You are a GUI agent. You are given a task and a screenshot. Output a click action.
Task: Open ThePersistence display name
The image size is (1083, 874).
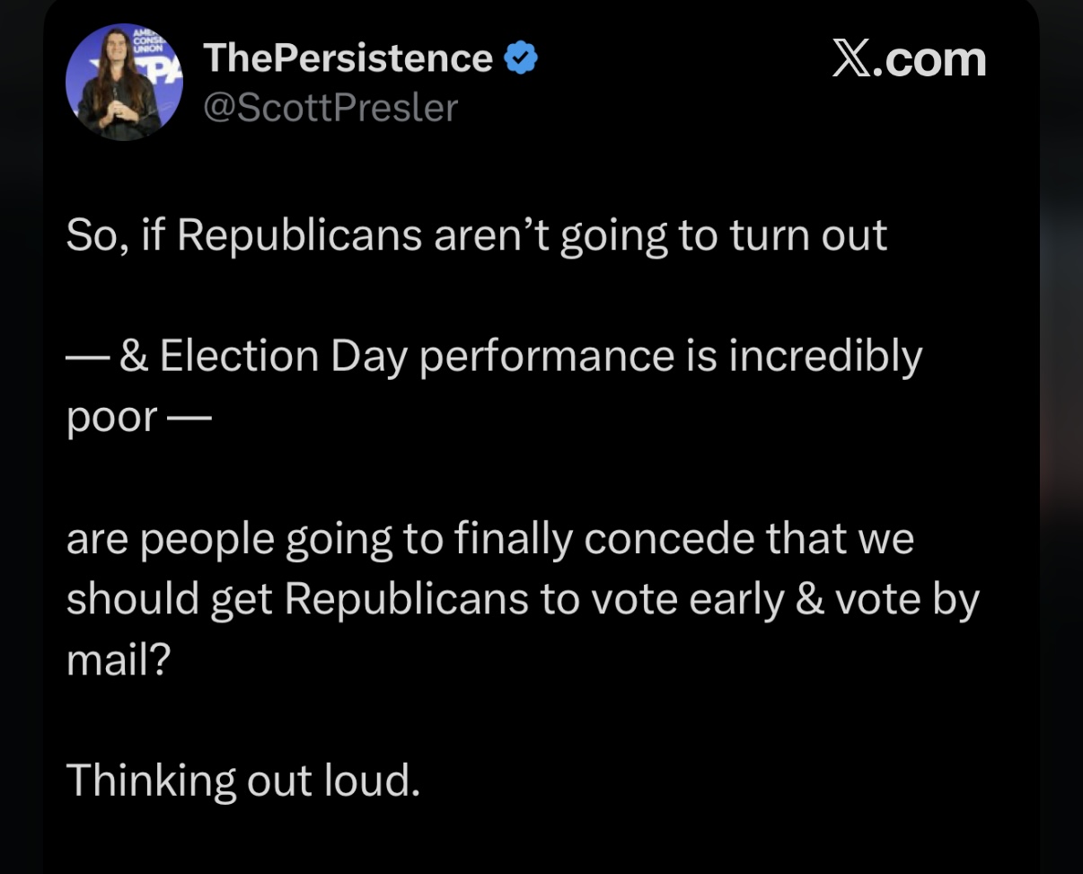click(348, 59)
